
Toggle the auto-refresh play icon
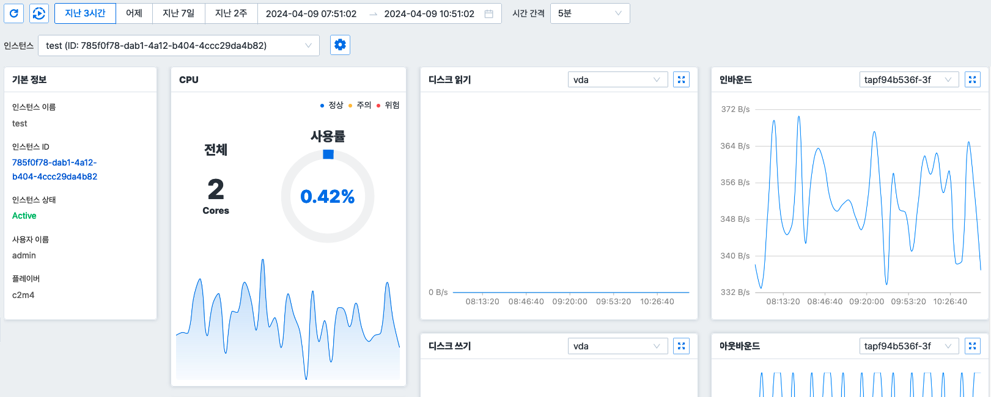point(39,13)
